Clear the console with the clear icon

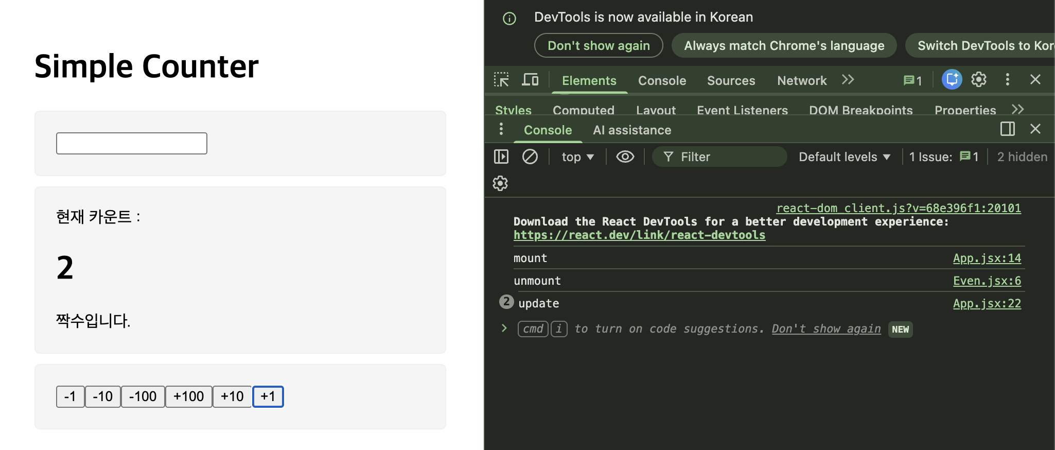[x=530, y=157]
